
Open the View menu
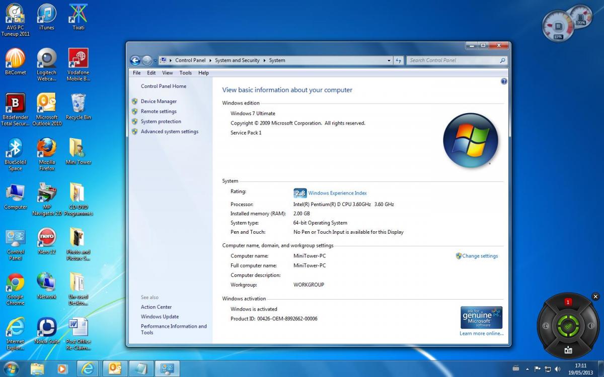167,73
